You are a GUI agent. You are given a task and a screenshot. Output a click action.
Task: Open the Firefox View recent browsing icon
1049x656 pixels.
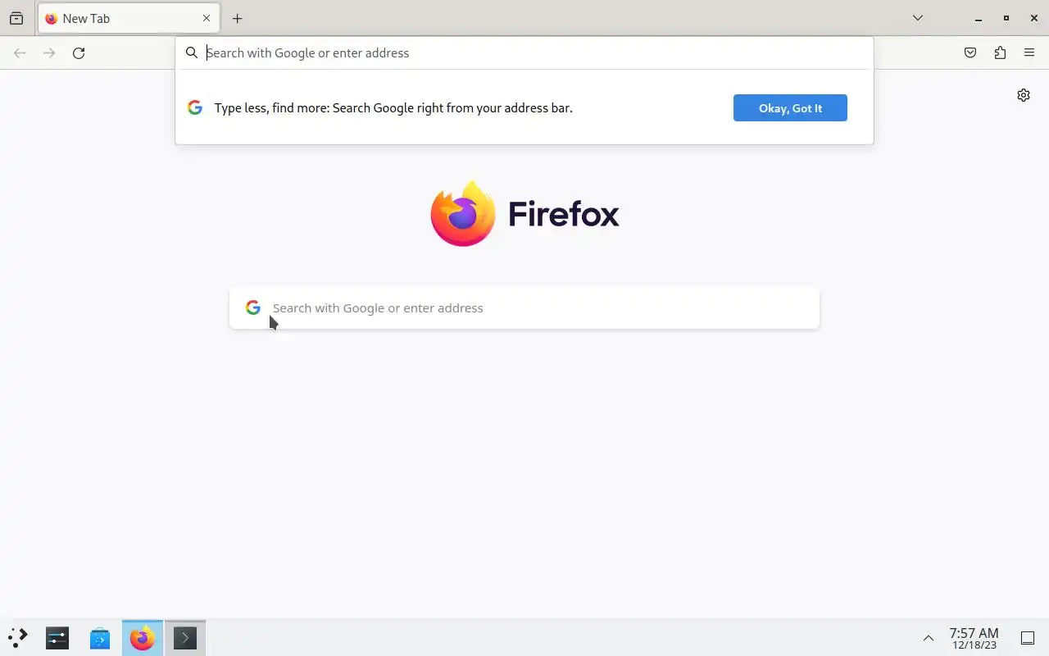point(16,18)
